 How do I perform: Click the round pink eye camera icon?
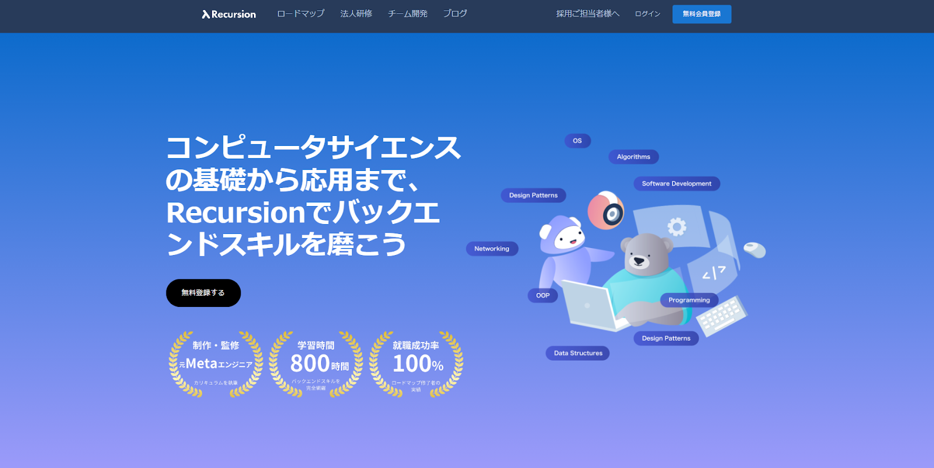[606, 210]
